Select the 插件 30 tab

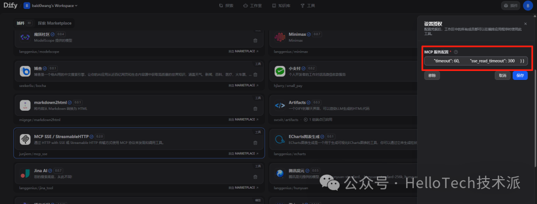pyautogui.click(x=24, y=23)
